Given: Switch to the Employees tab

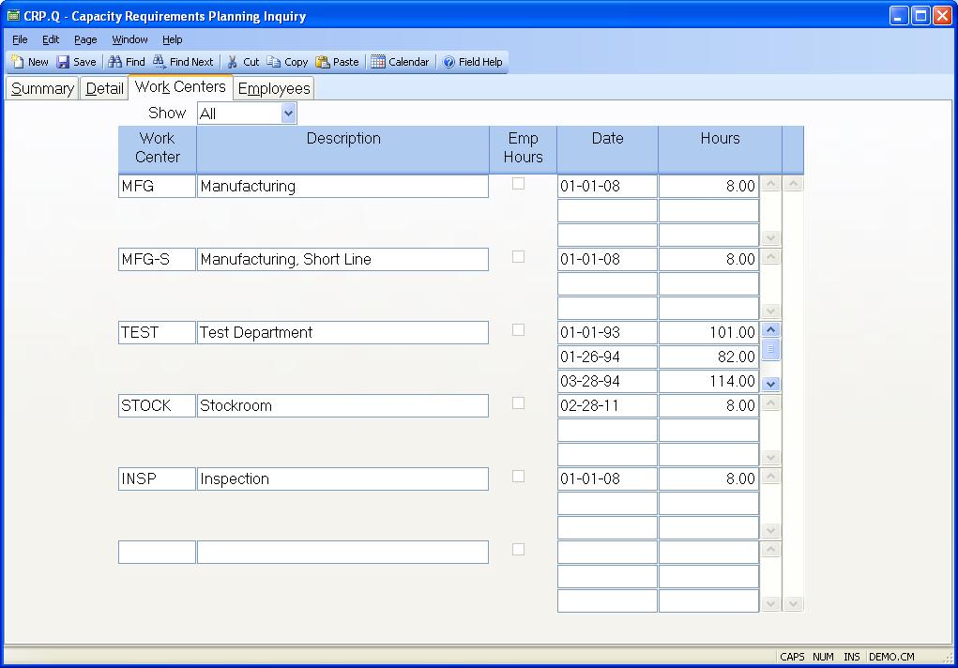Looking at the screenshot, I should click(x=274, y=88).
